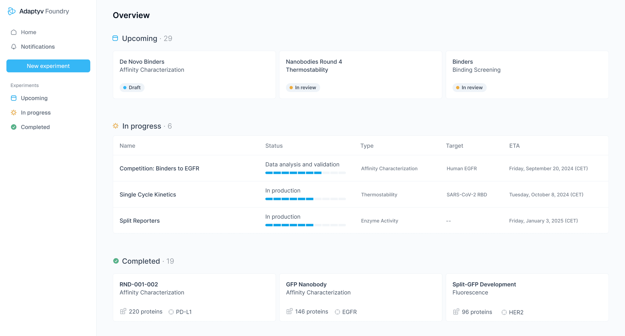Collapse the Completed section header
This screenshot has width=625, height=336.
point(141,261)
